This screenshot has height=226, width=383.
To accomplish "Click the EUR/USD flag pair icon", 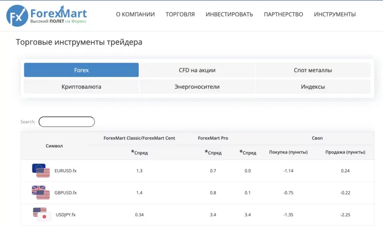I will 41,170.
